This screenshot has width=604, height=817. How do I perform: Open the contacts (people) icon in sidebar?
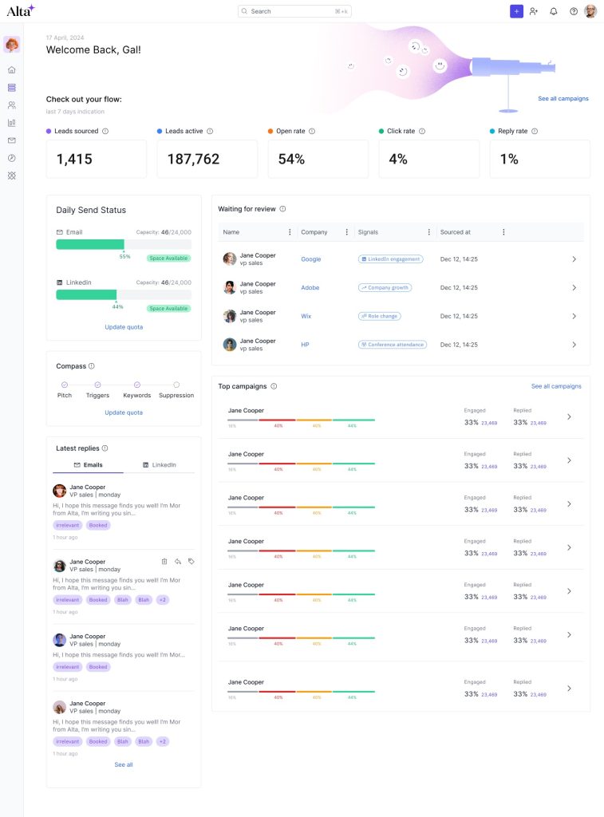[11, 105]
